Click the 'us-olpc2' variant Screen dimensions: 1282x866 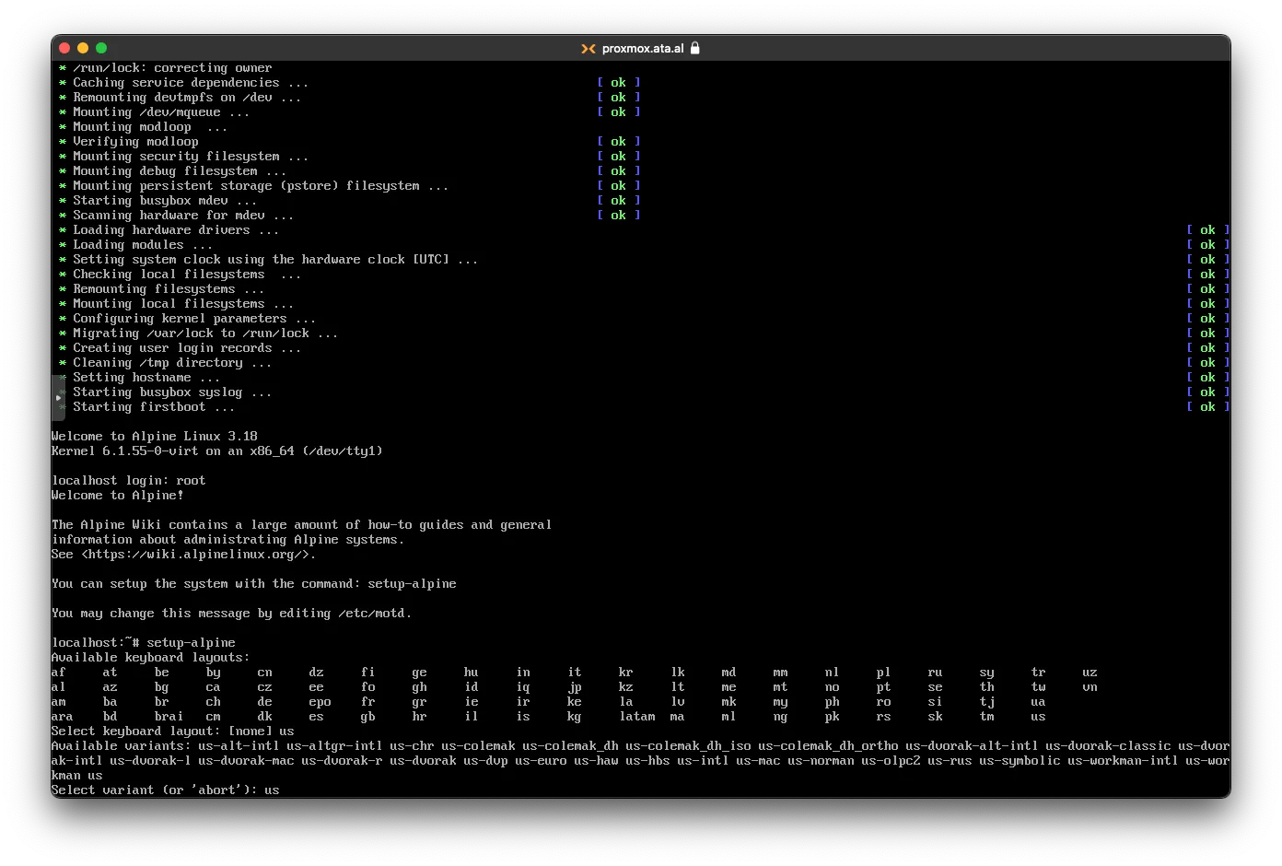(892, 761)
